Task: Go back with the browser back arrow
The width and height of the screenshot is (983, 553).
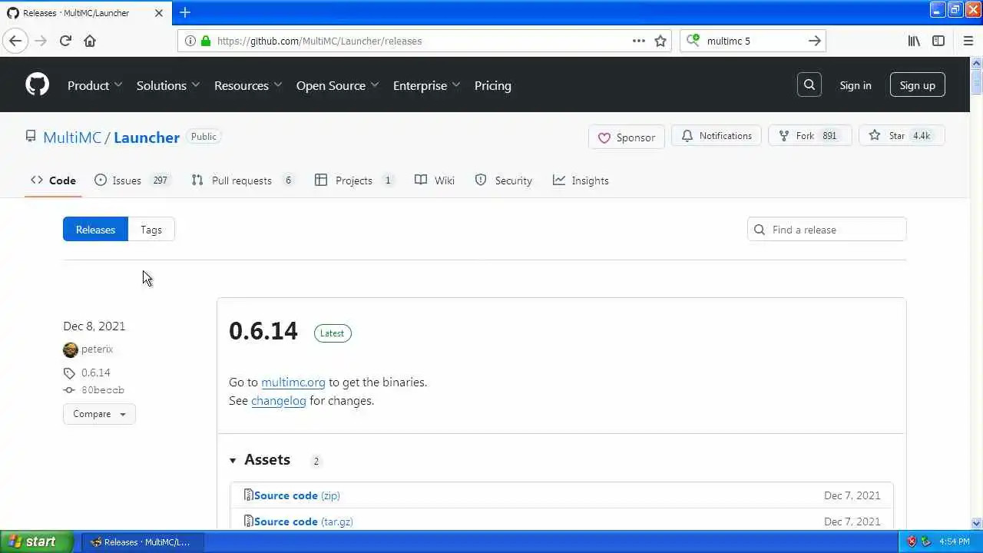Action: pyautogui.click(x=15, y=41)
